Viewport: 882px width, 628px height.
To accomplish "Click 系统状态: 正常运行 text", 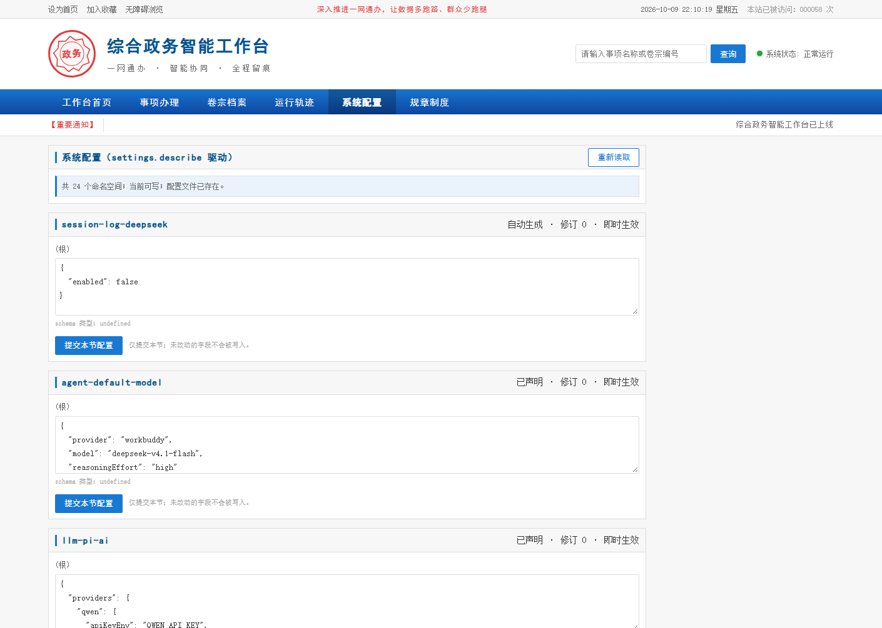I will [799, 54].
